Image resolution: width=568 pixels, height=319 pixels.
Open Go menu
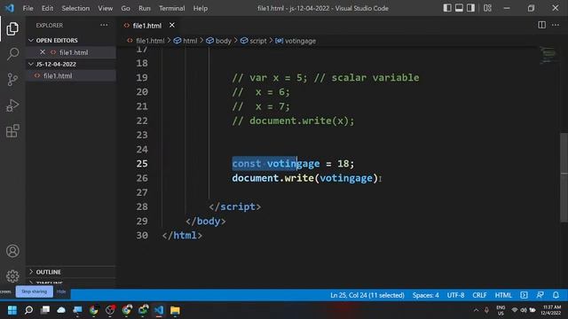(x=125, y=8)
